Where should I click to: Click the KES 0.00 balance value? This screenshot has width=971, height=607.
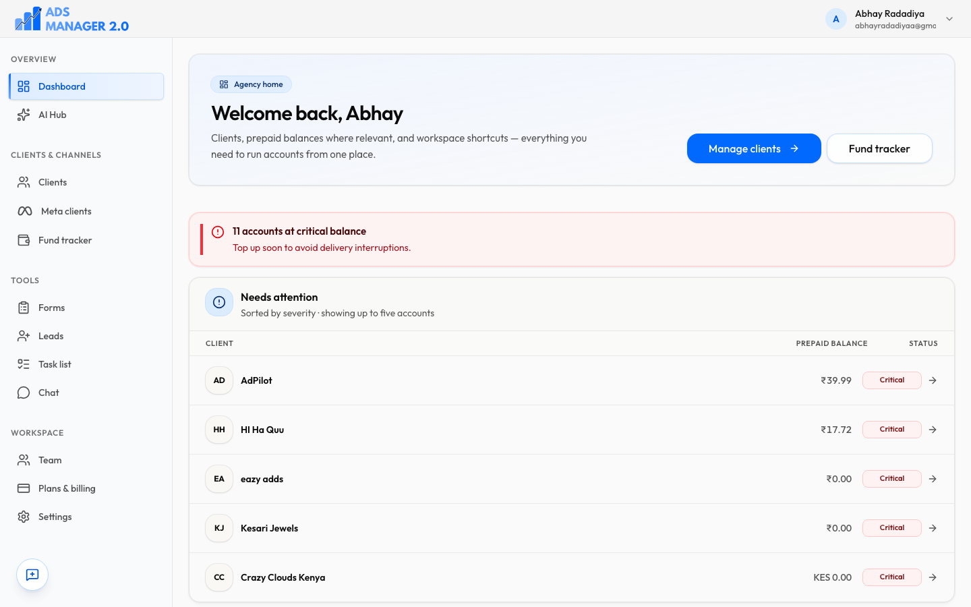point(832,577)
